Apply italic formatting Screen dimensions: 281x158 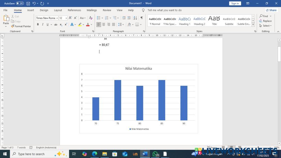coord(43,24)
